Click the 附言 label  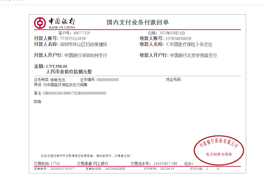[x=38, y=102]
